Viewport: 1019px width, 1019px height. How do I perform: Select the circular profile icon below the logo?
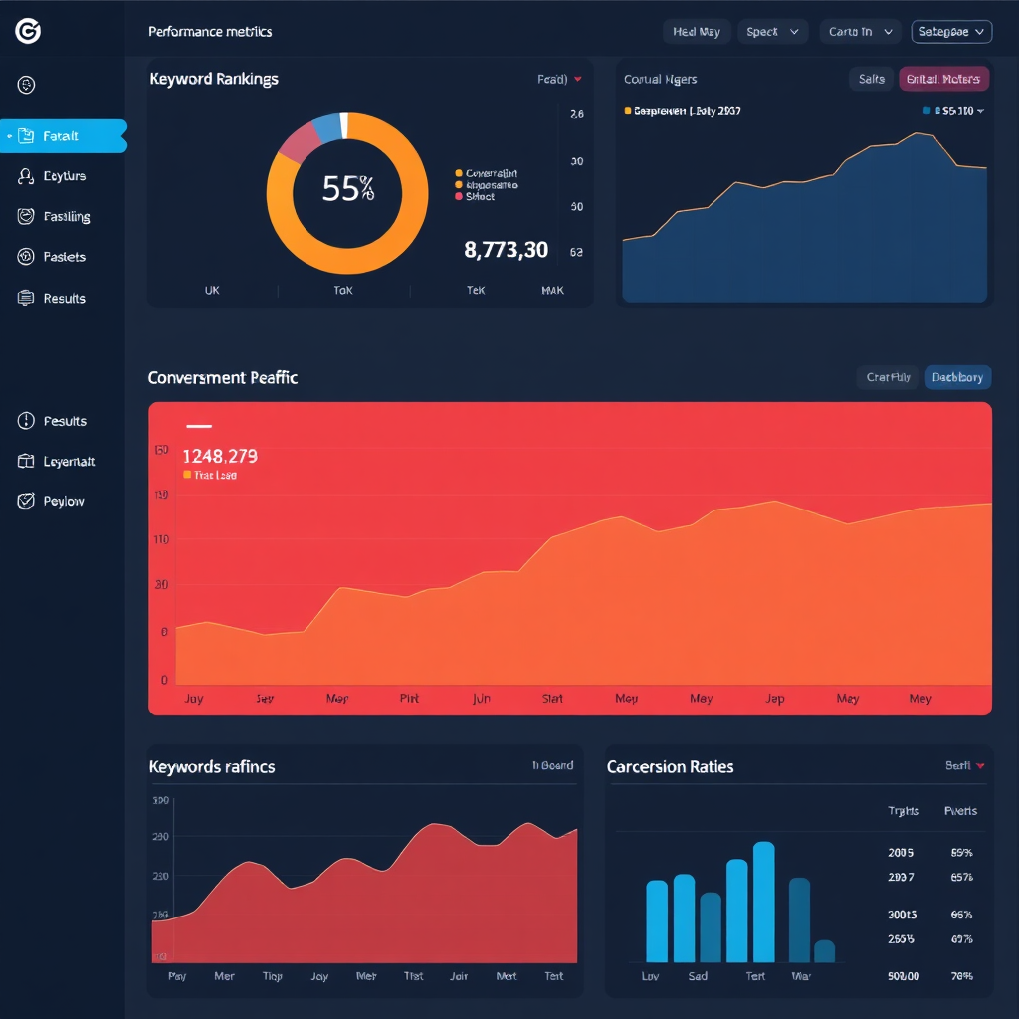tap(25, 84)
